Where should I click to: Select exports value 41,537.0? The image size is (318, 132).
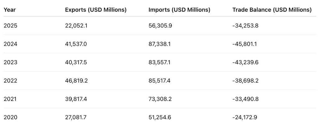click(x=76, y=44)
